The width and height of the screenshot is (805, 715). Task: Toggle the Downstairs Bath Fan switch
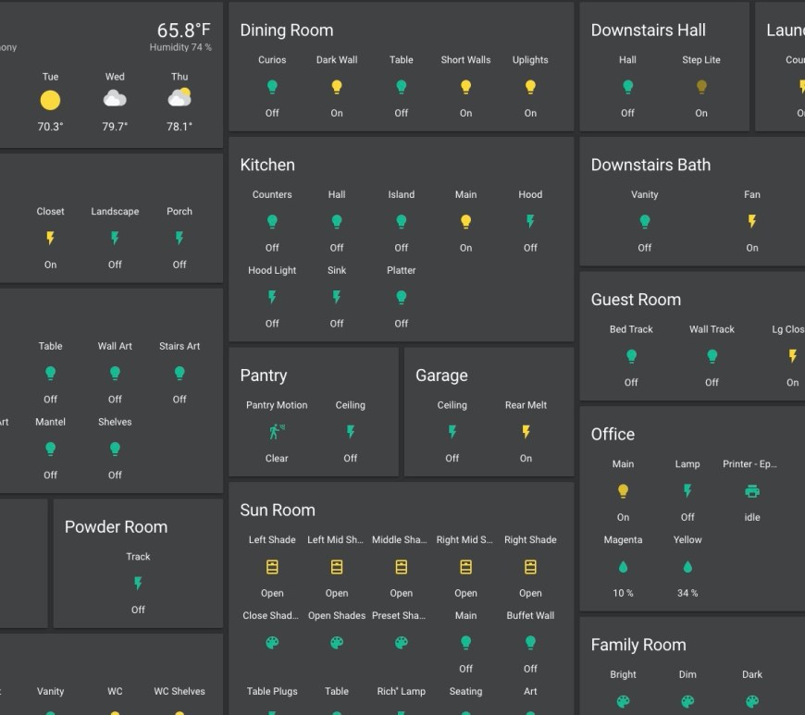coord(751,221)
